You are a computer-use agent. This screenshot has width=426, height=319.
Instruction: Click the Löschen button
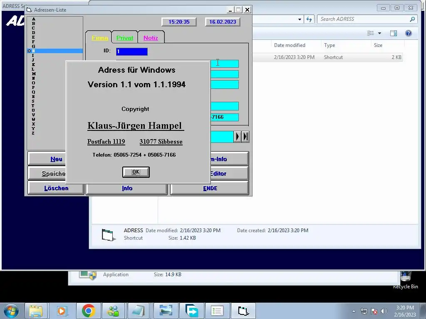coord(56,188)
